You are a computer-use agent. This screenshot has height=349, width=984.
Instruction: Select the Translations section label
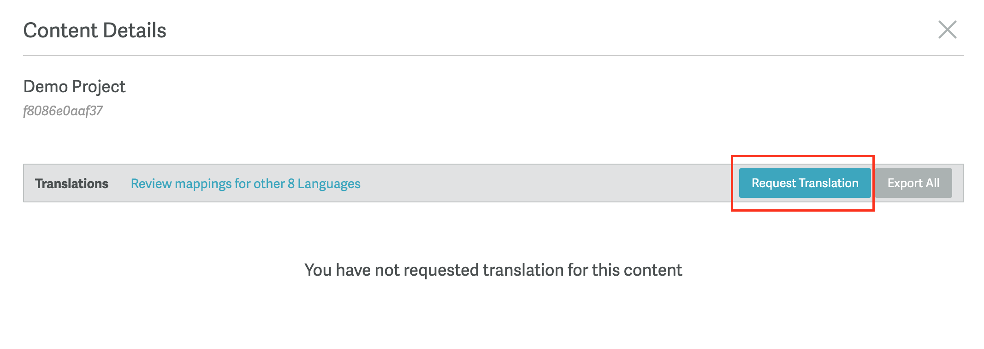tap(71, 183)
